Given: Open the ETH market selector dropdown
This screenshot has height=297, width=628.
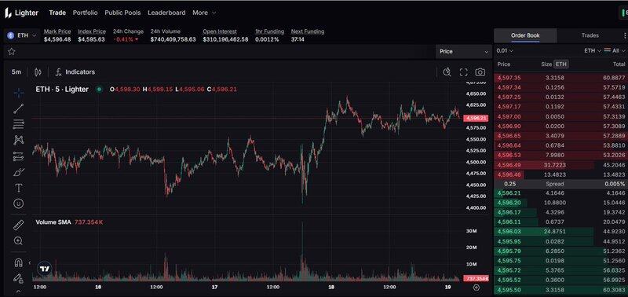Looking at the screenshot, I should click(23, 35).
